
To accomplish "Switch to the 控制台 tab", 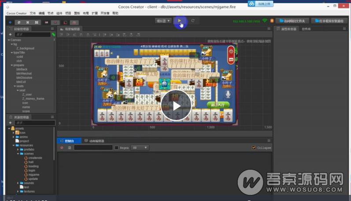I will [69, 141].
